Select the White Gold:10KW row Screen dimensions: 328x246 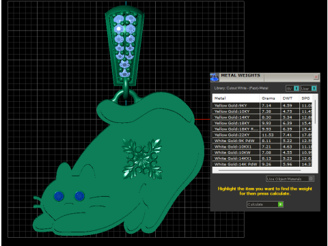262,152
